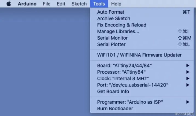
Task: Choose Auto Format
Action: (x=142, y=12)
